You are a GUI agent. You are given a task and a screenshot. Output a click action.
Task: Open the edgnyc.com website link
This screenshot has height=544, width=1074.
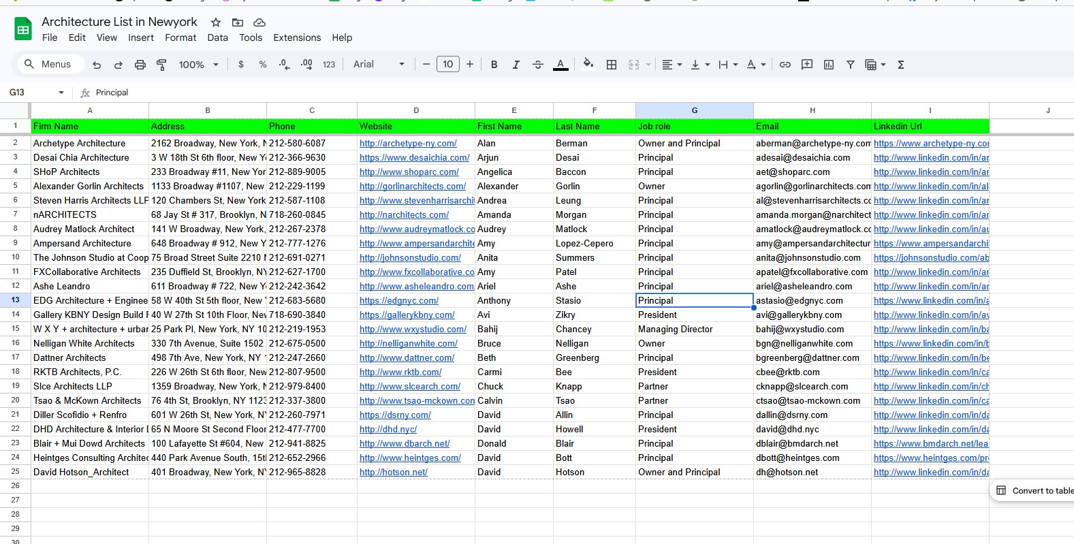click(x=399, y=300)
